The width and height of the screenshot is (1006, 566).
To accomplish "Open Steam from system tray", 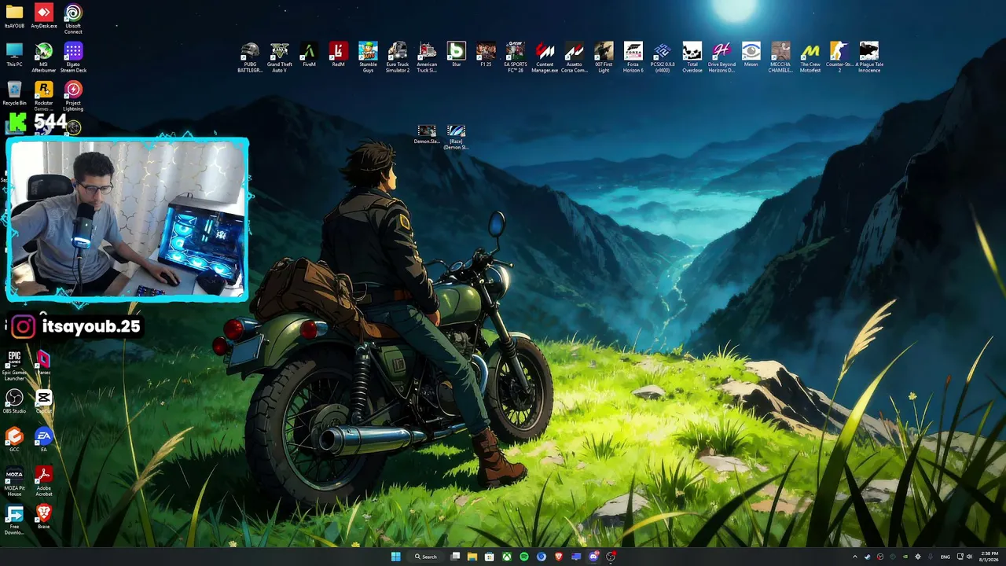I will tap(868, 557).
